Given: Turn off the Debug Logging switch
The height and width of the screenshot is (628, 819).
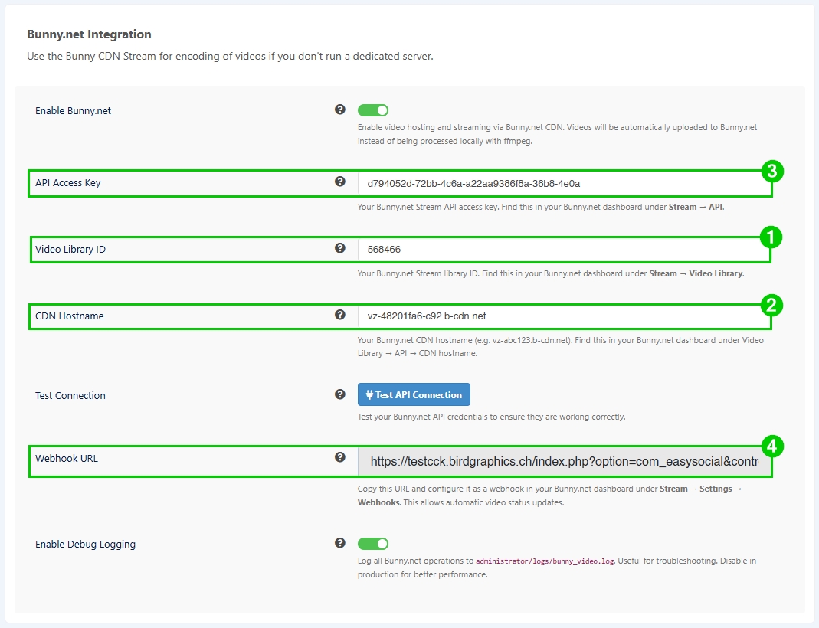Looking at the screenshot, I should [x=373, y=544].
